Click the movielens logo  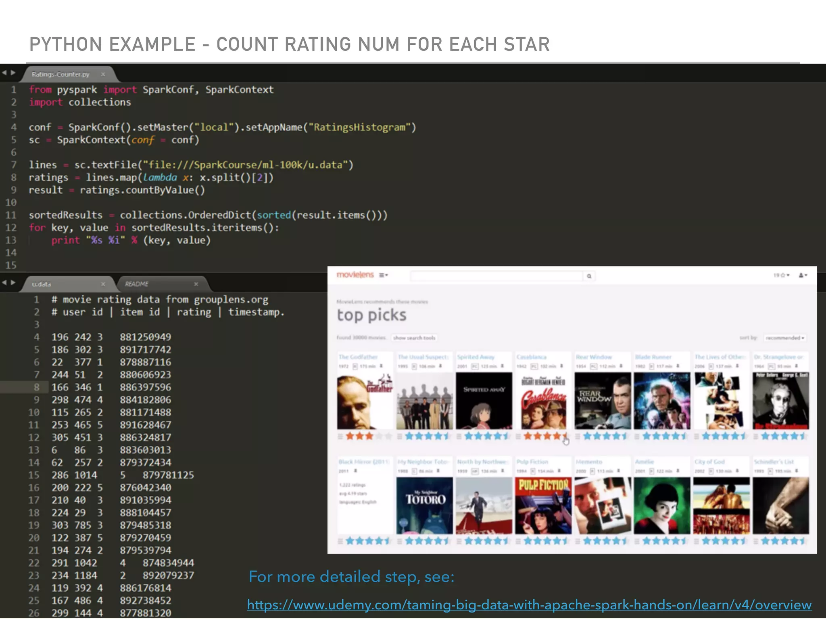[355, 275]
